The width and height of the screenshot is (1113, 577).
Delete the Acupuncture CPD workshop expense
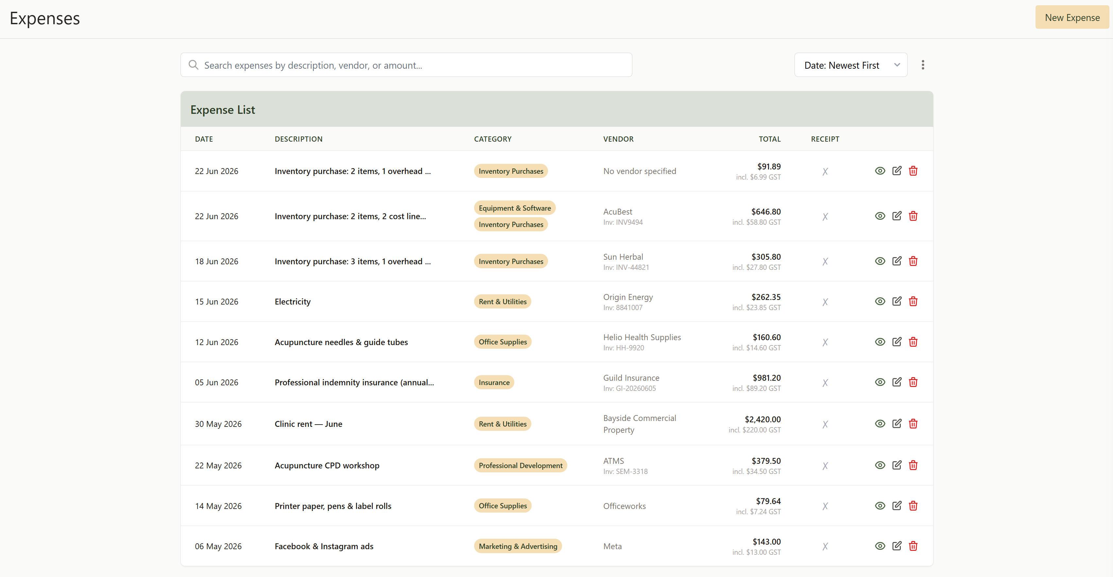click(x=913, y=465)
